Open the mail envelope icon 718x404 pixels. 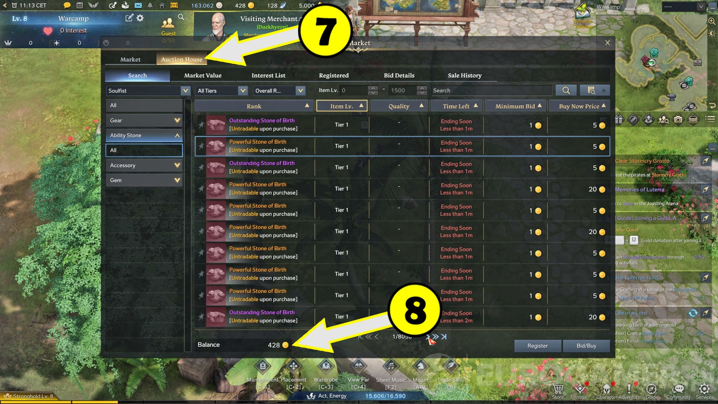(138, 5)
